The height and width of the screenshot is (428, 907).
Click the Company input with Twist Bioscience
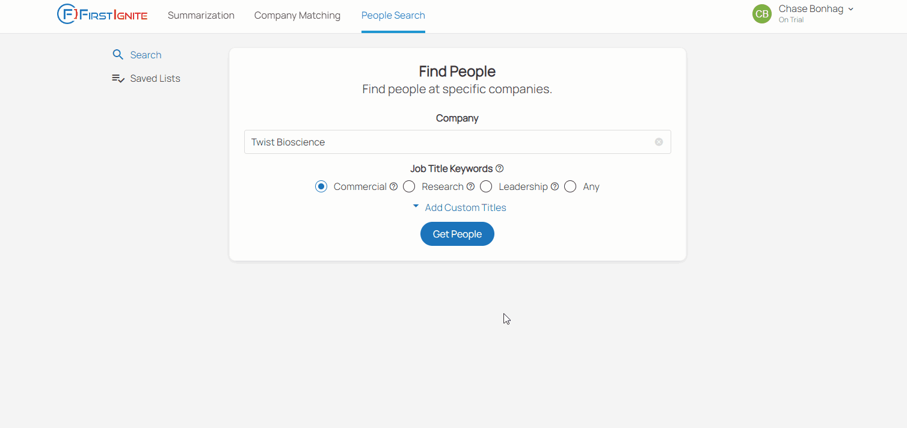pyautogui.click(x=457, y=142)
